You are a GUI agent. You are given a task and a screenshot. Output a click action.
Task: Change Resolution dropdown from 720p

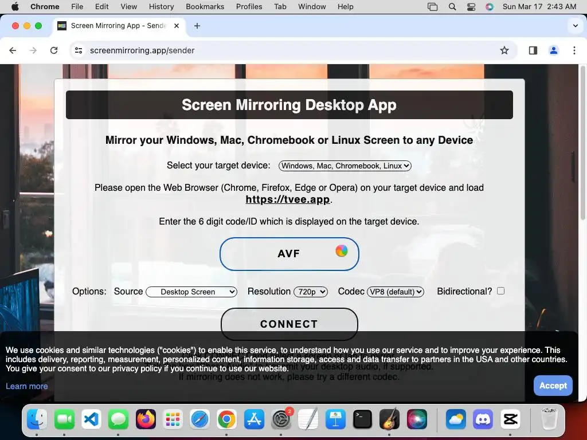pyautogui.click(x=311, y=292)
